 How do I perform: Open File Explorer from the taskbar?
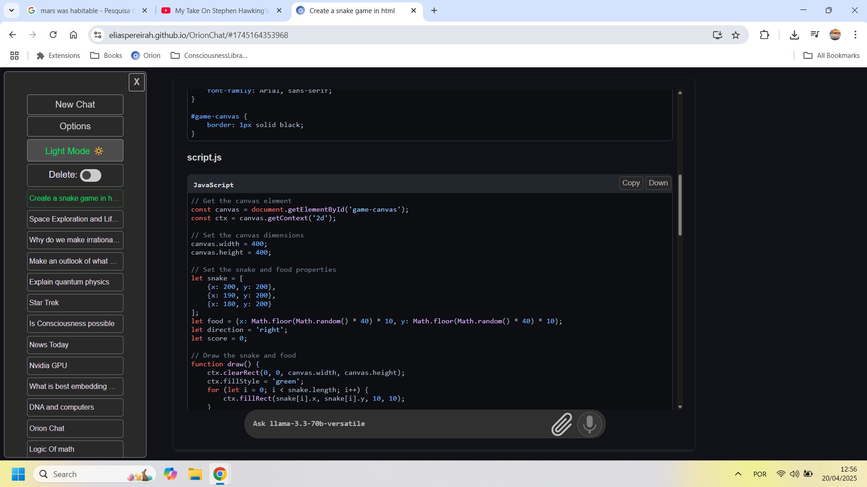click(x=195, y=474)
